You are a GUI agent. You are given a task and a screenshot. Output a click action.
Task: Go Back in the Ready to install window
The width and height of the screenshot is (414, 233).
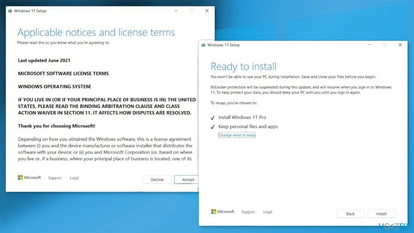(350, 213)
